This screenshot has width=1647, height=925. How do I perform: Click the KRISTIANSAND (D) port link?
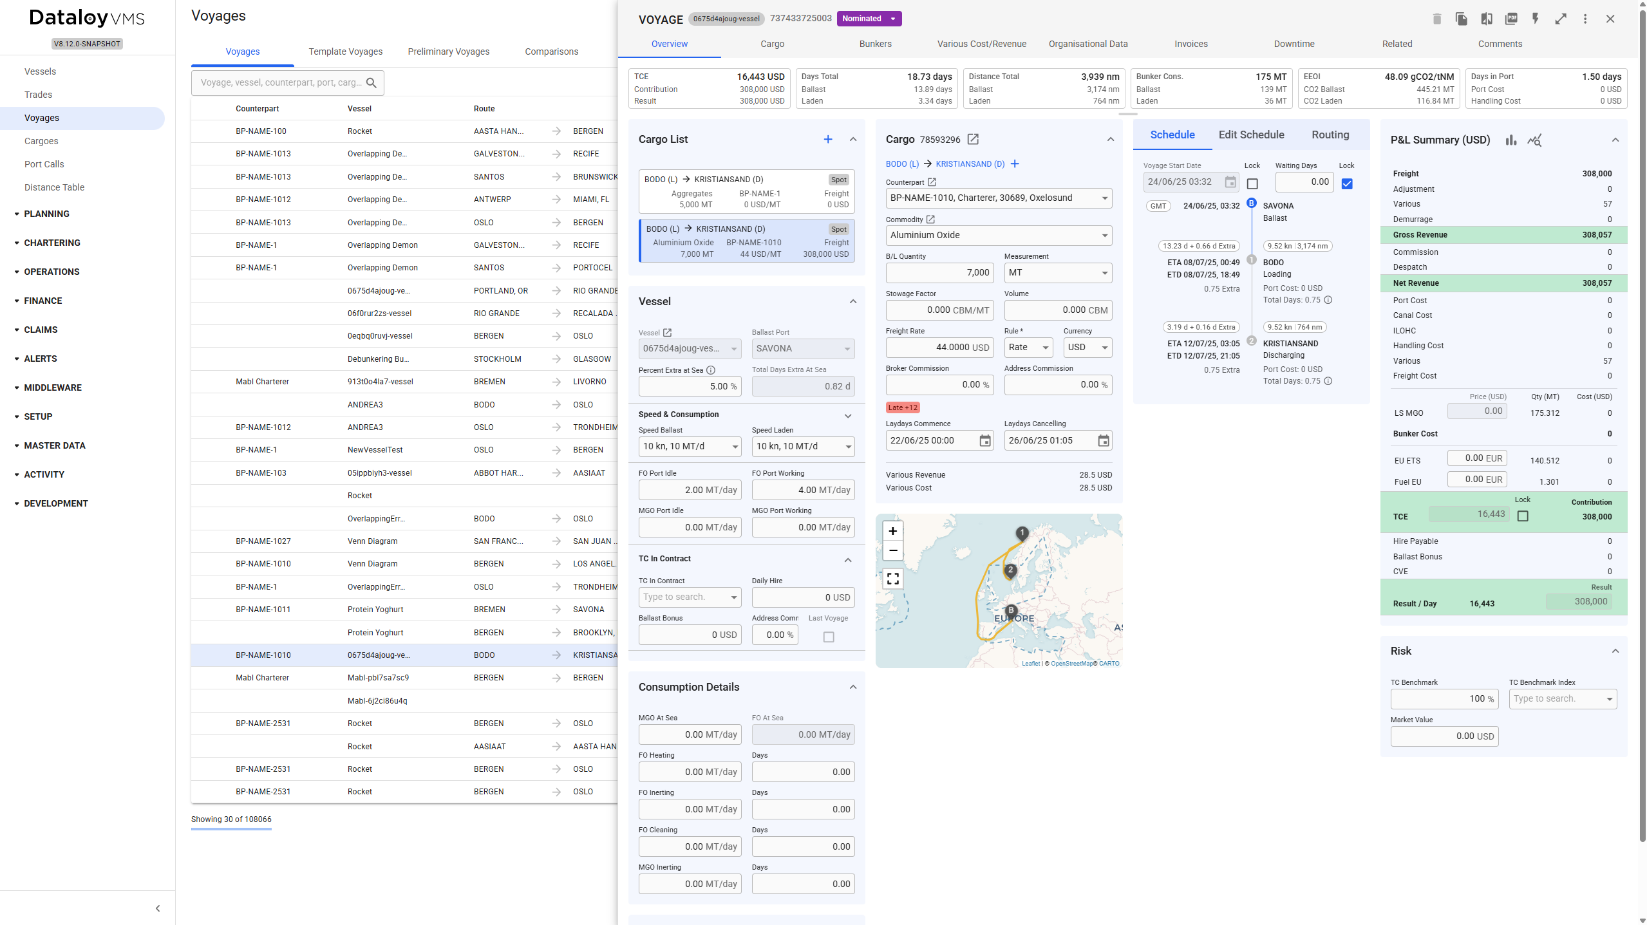tap(970, 164)
